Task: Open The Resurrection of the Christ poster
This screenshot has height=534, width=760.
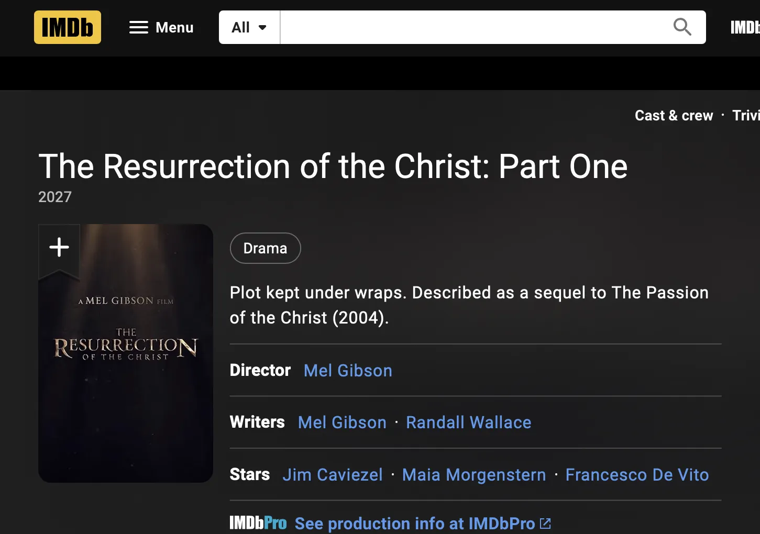Action: (126, 366)
